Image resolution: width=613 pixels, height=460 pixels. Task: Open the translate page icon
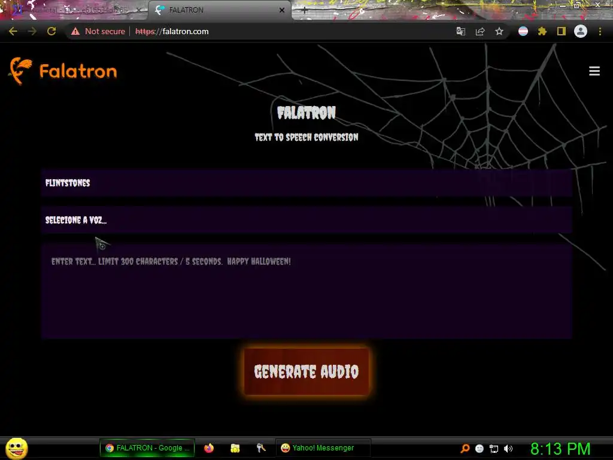461,31
